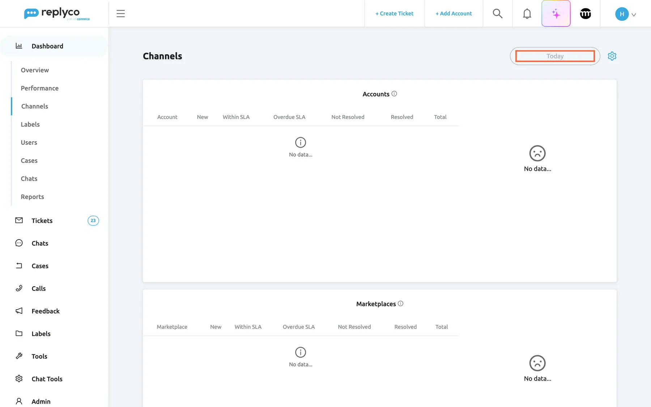Click the black round m logo icon

coord(586,14)
